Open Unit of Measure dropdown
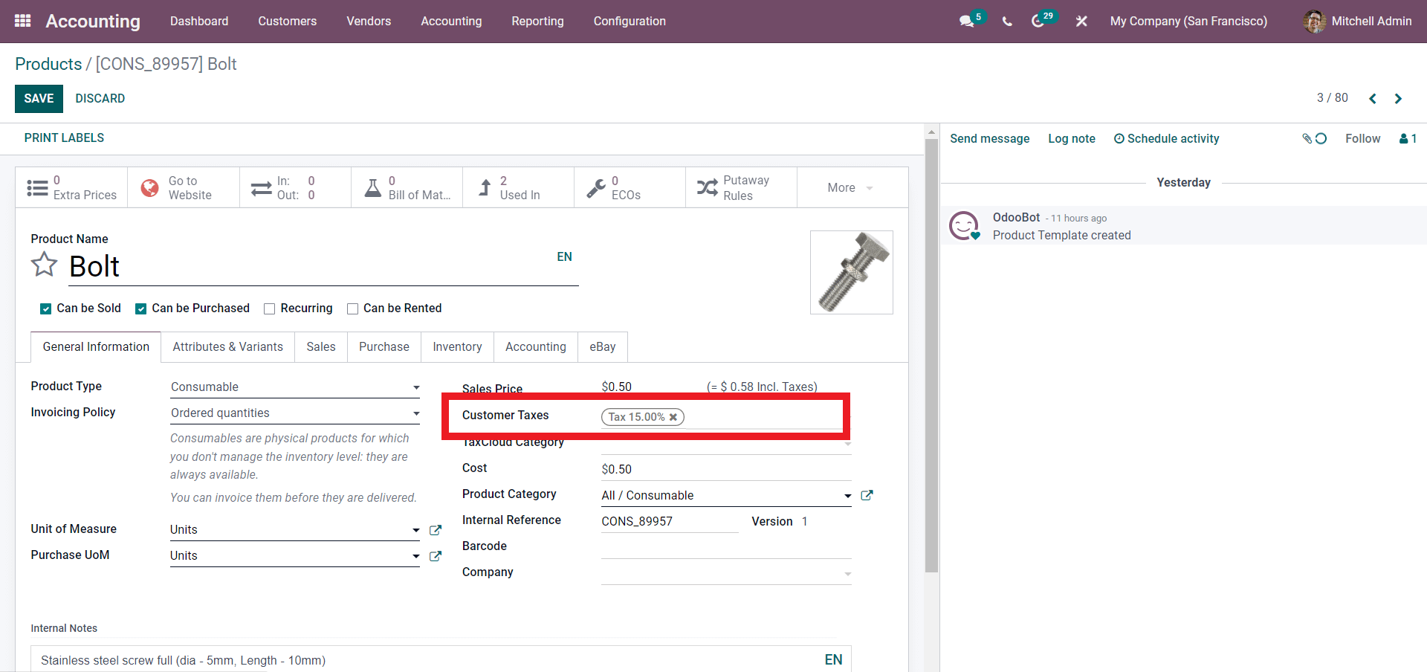 click(295, 530)
